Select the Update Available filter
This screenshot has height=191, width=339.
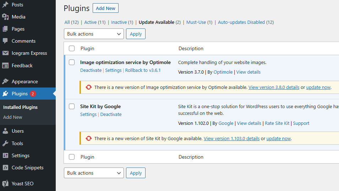(x=159, y=22)
